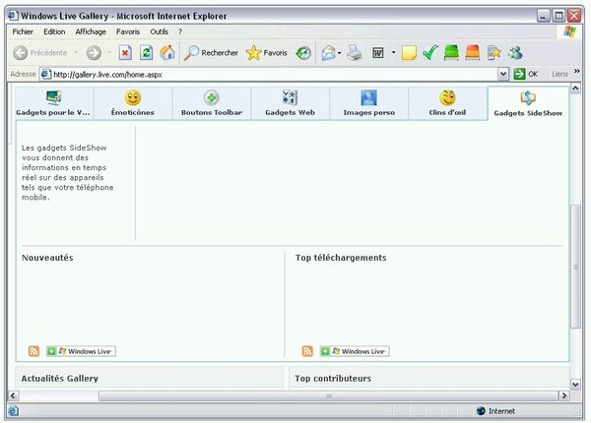Image resolution: width=591 pixels, height=423 pixels.
Task: Click the Top contributeurs heading
Action: click(x=333, y=378)
